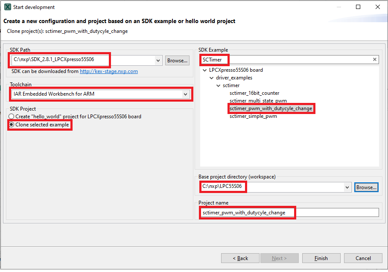Select 'Create hello_world project' radio option
Screen dimensions: 388x272
pyautogui.click(x=12, y=117)
